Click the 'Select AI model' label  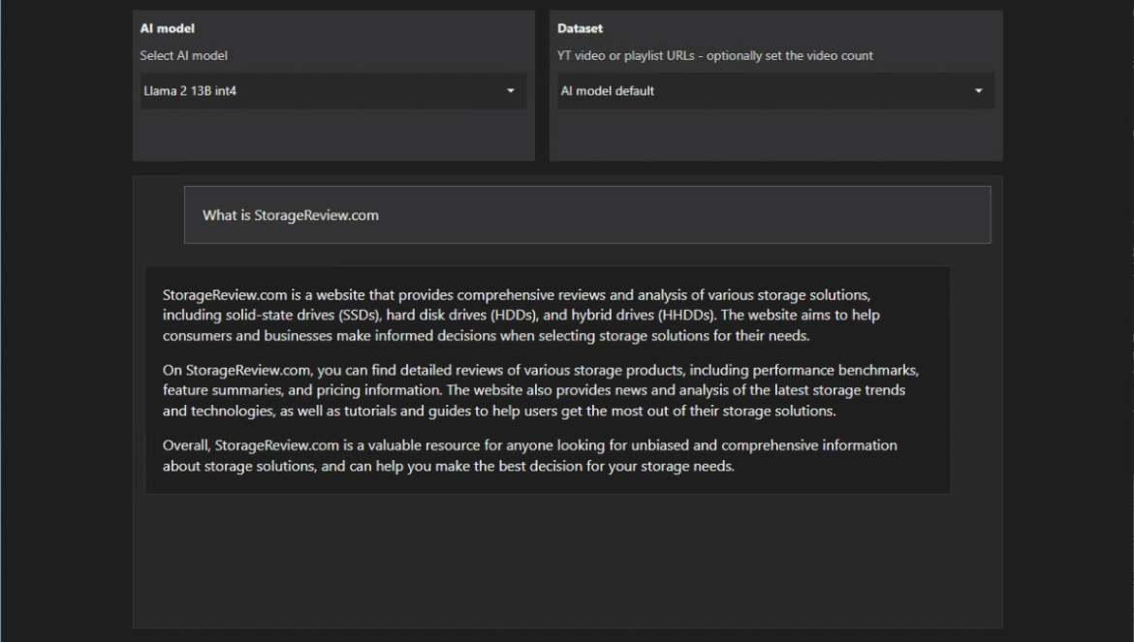click(x=184, y=55)
